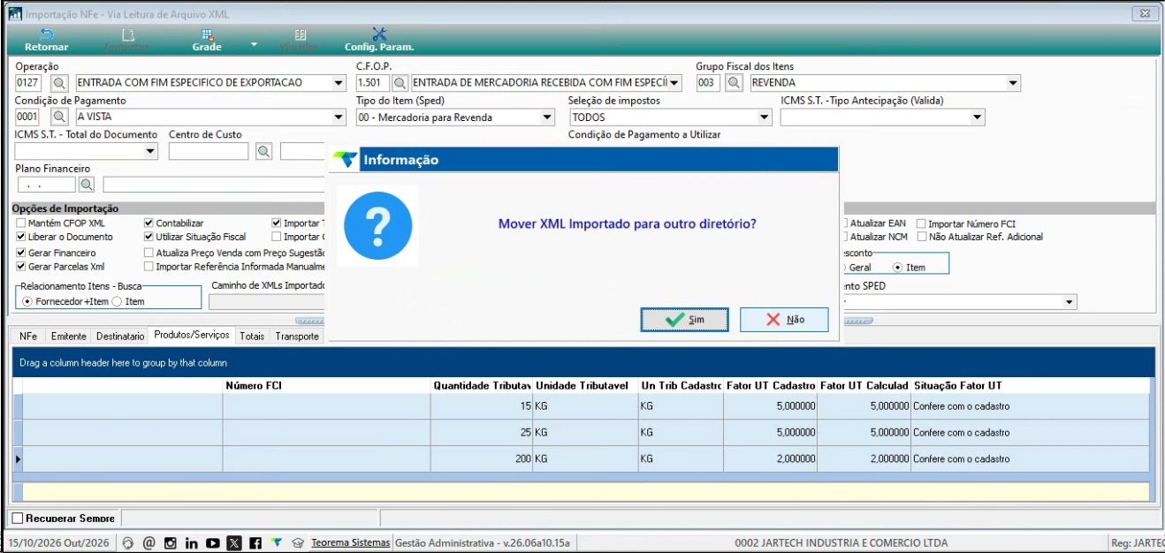1165x553 pixels.
Task: Click the Retornar toolbar icon
Action: click(46, 39)
